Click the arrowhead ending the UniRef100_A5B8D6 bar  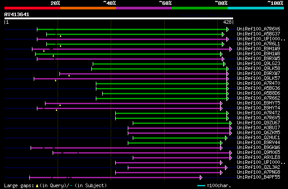[x=228, y=94]
